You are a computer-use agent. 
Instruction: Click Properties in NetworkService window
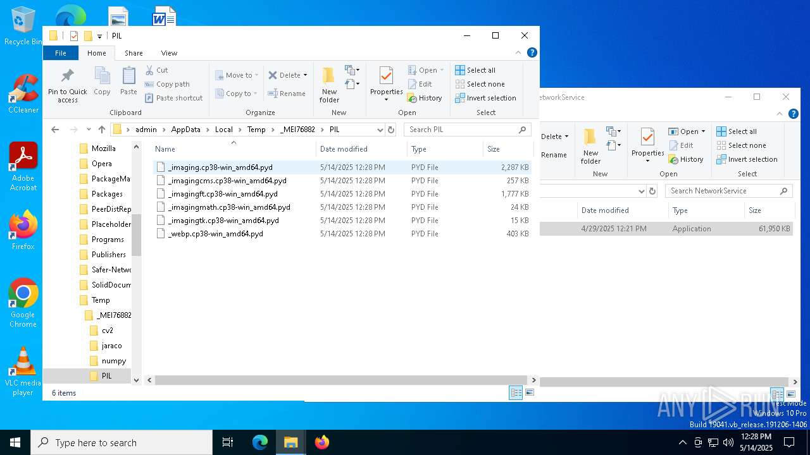[x=647, y=147]
